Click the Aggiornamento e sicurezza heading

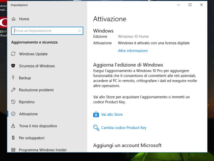[34, 42]
